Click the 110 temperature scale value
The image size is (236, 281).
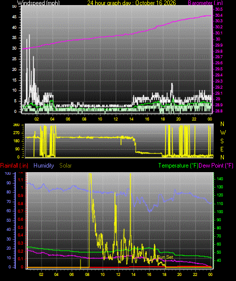220,204
